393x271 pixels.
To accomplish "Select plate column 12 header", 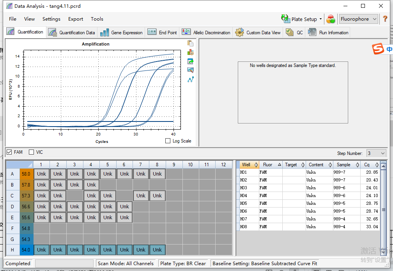I will (223, 165).
